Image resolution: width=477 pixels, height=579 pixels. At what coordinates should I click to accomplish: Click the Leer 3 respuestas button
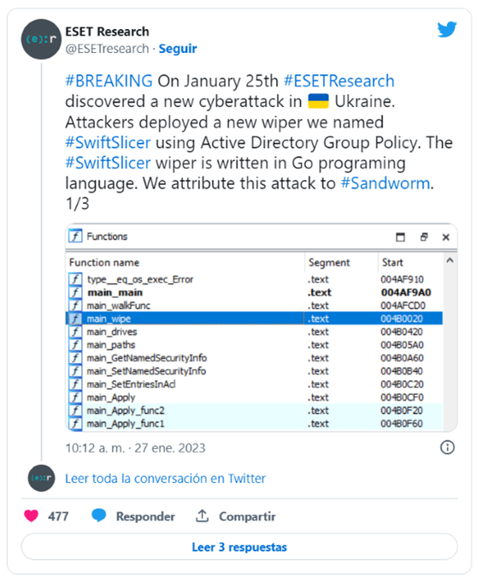tap(239, 546)
